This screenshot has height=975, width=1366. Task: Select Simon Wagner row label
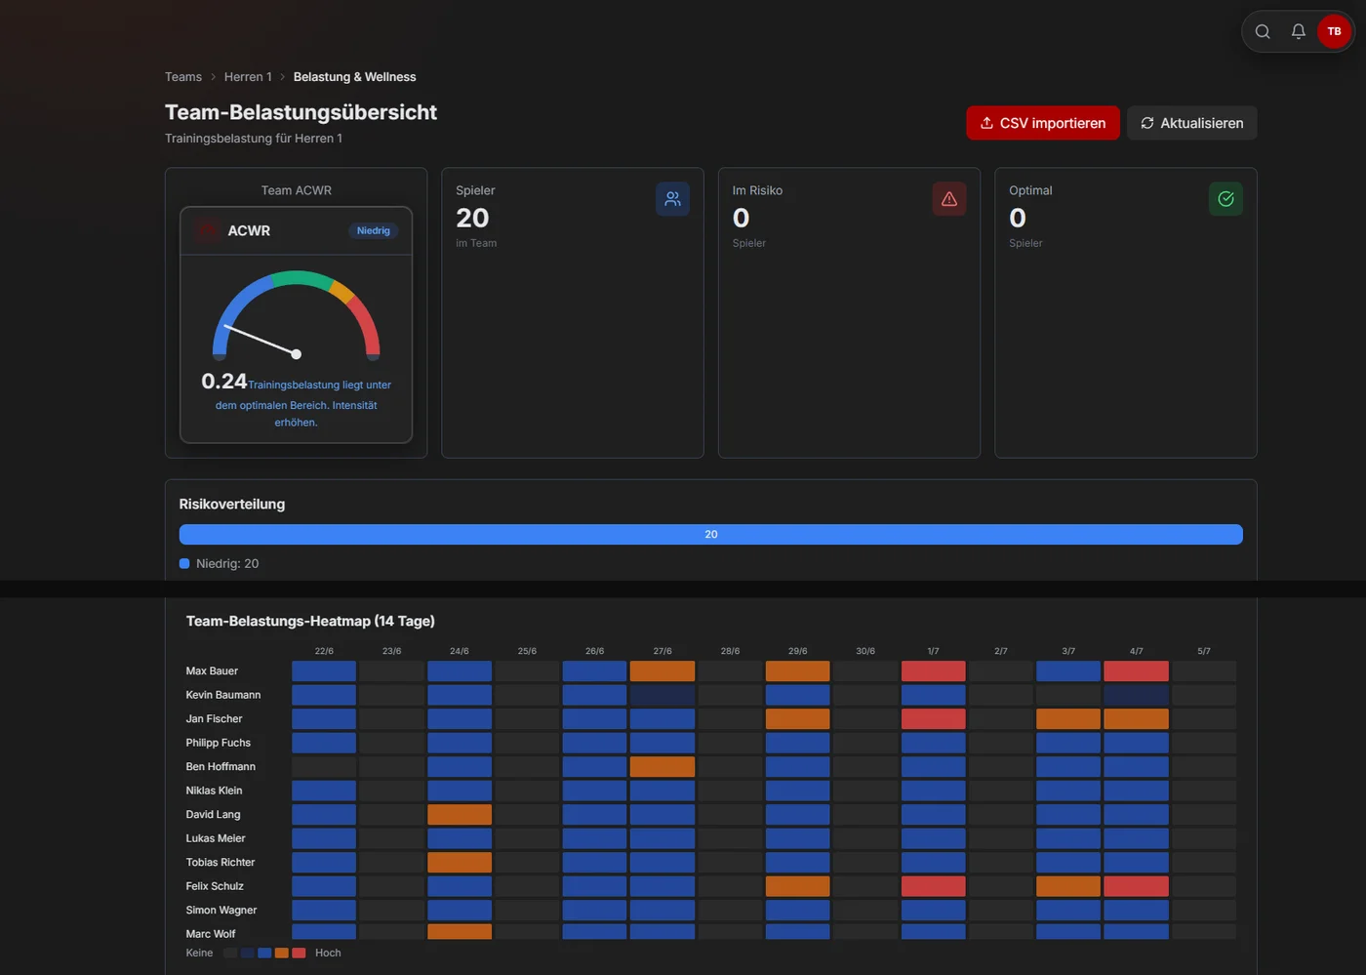pos(221,911)
